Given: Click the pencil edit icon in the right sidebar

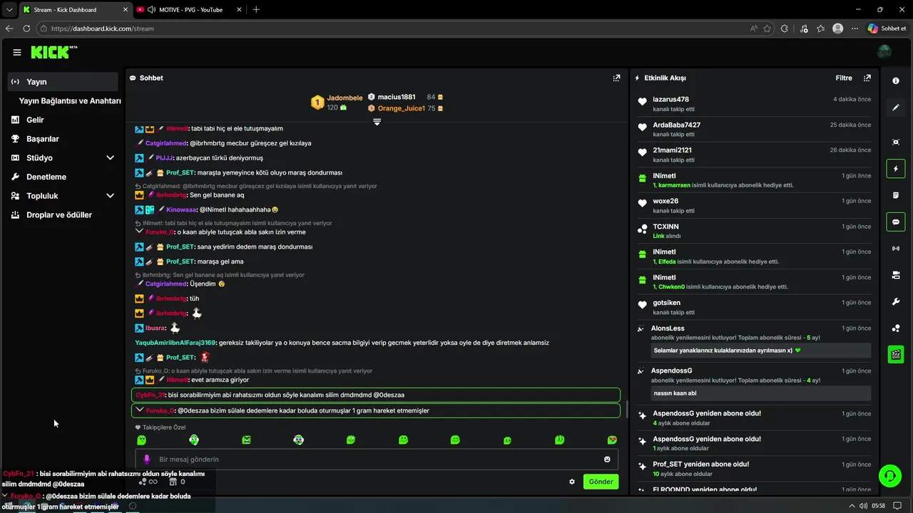Looking at the screenshot, I should (896, 108).
